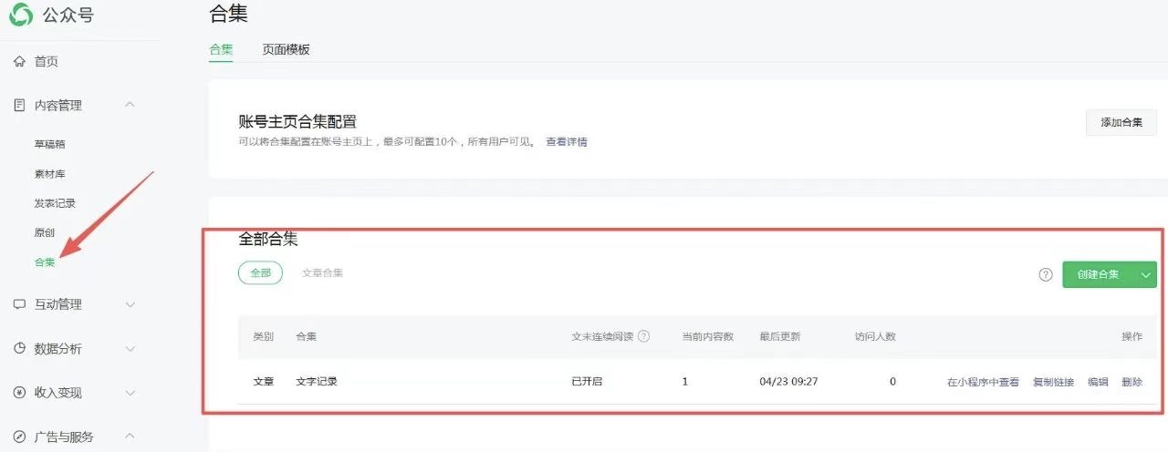Viewport: 1168px width, 452px height.
Task: Open the 查看详情 link
Action: (567, 142)
